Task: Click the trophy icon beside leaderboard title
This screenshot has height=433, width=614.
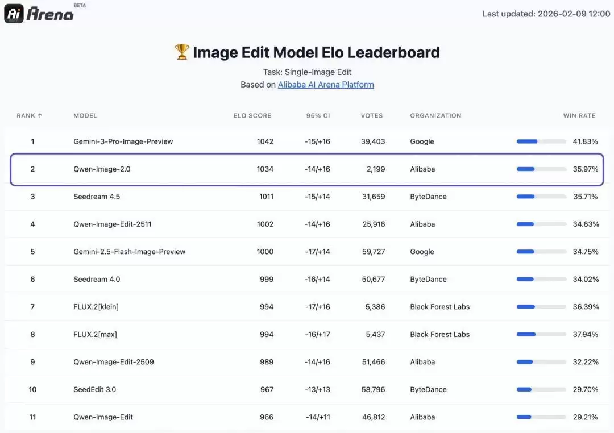Action: tap(181, 52)
